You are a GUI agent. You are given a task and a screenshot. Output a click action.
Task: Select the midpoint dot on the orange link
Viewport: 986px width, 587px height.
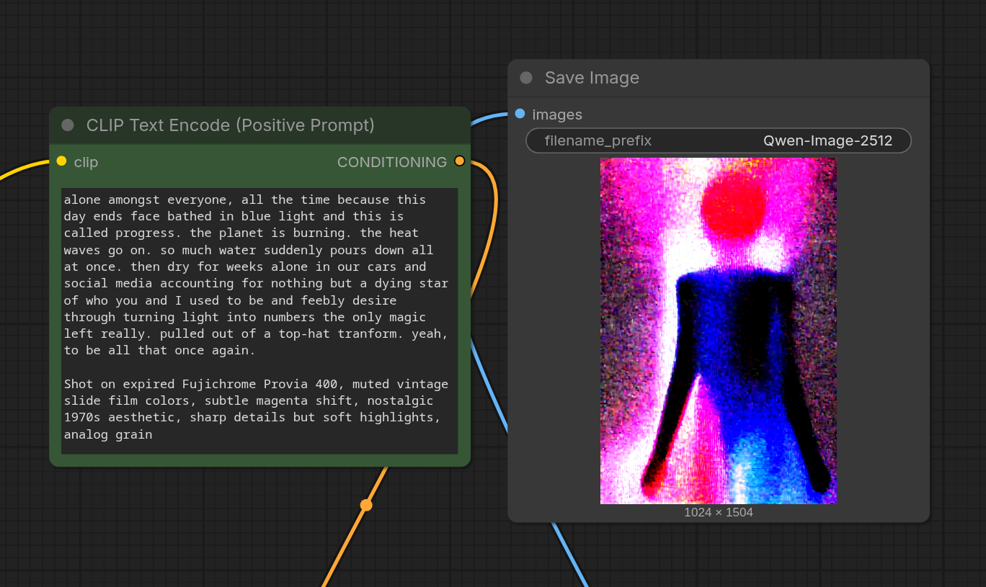pyautogui.click(x=366, y=505)
